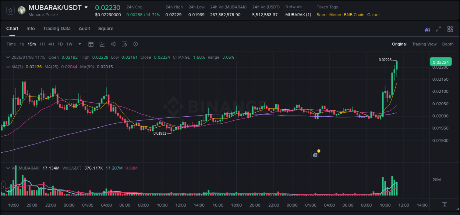Viewport: 460px width, 215px height.
Task: Open chart settings via hexagon icon
Action: pos(135,44)
